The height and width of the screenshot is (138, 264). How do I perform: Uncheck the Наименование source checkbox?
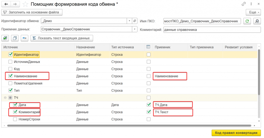(x=10, y=76)
